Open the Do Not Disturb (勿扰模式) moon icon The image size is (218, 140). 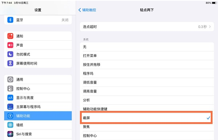click(x=10, y=54)
